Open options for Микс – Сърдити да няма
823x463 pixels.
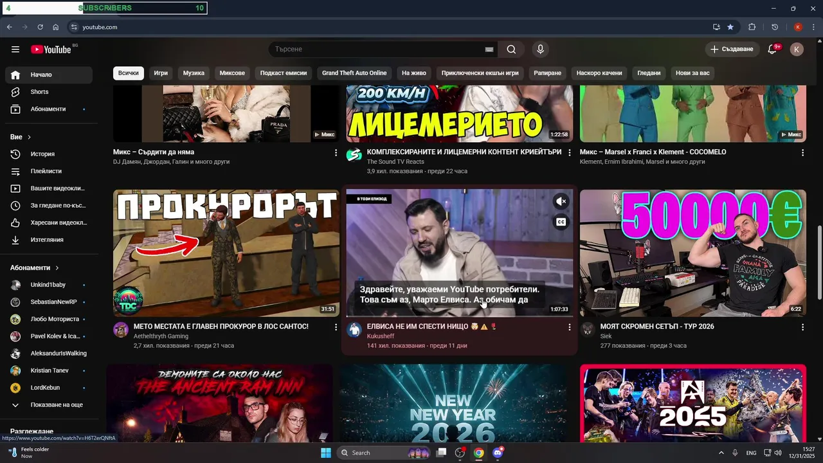(x=336, y=152)
